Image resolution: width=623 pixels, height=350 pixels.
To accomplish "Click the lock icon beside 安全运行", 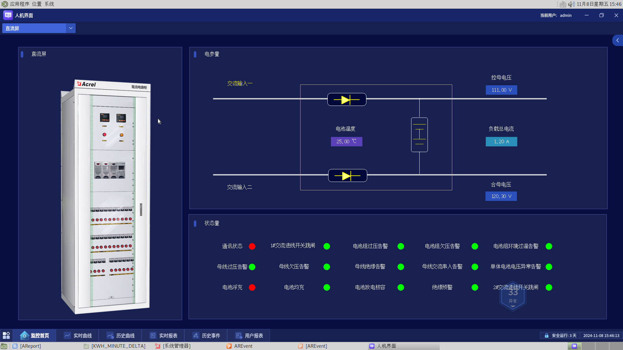I will [546, 335].
